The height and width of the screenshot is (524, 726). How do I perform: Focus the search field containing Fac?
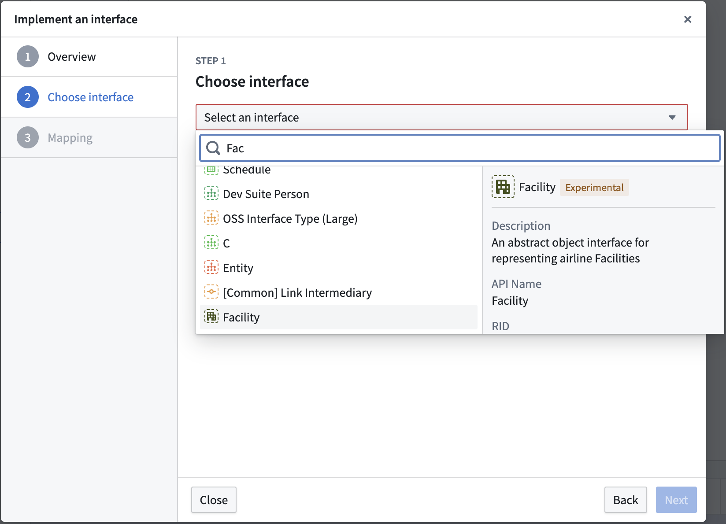point(460,148)
